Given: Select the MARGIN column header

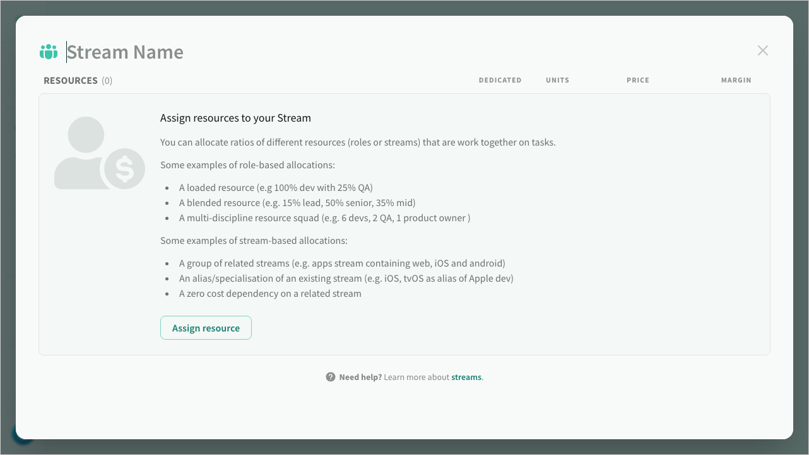Looking at the screenshot, I should point(736,80).
